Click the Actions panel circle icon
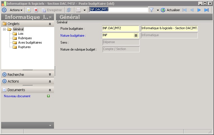The width and height of the screenshot is (214, 135). pos(4,81)
